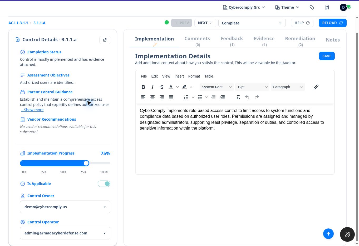
Task: Insert numbered list
Action: tap(186, 97)
